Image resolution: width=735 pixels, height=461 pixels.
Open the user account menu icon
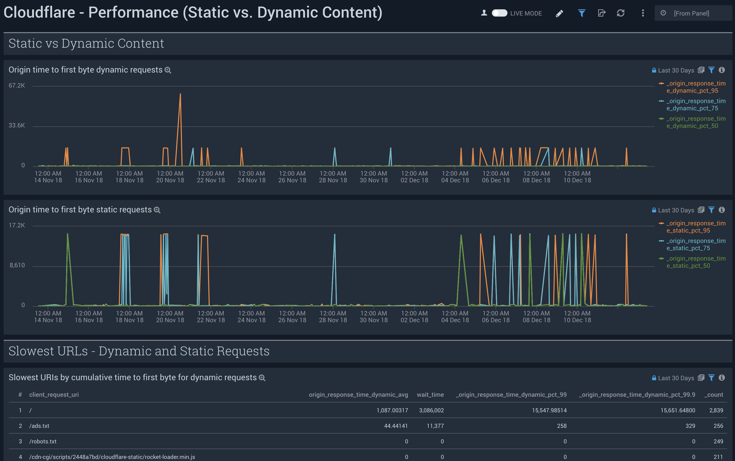click(484, 13)
